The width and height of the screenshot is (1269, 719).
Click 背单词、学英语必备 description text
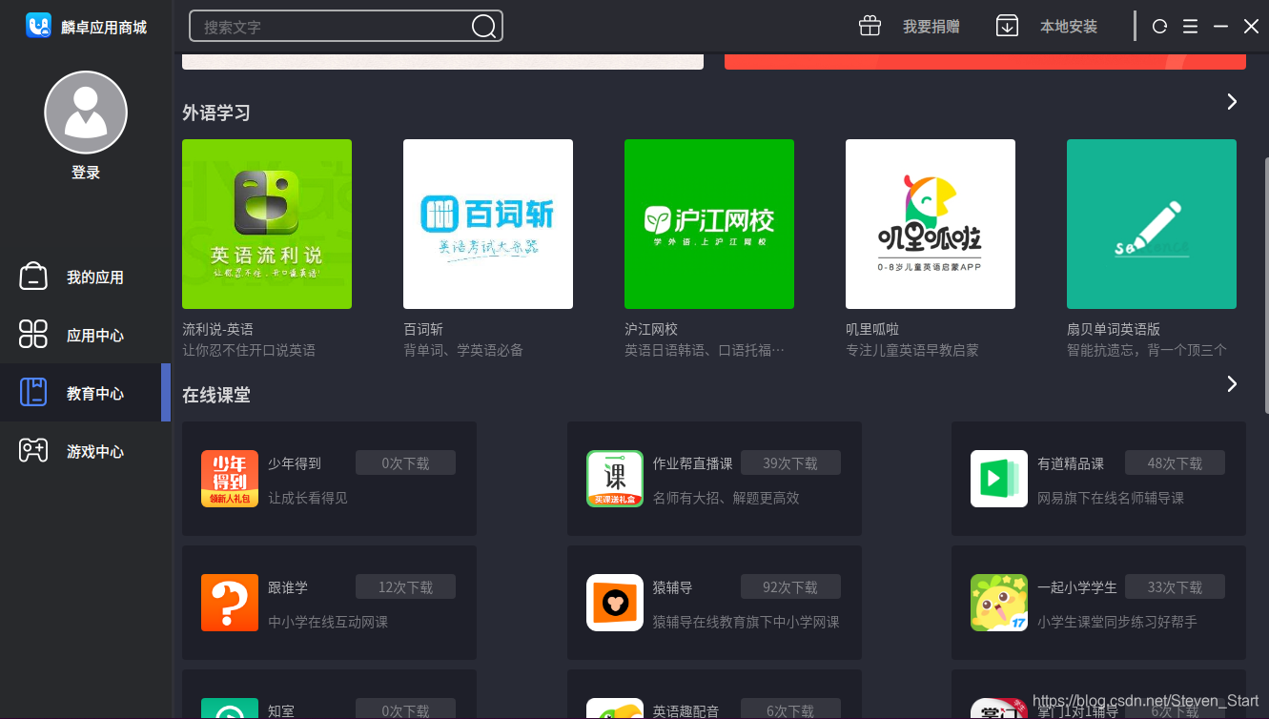coord(463,350)
